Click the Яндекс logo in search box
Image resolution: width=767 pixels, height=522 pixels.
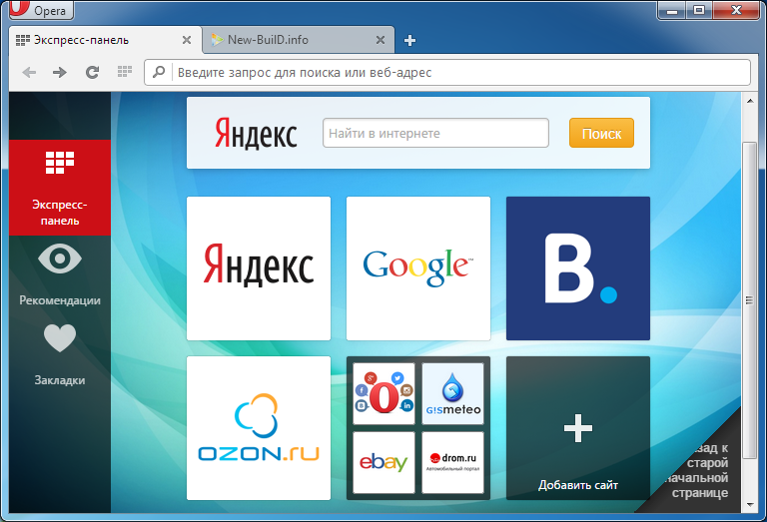pyautogui.click(x=256, y=133)
